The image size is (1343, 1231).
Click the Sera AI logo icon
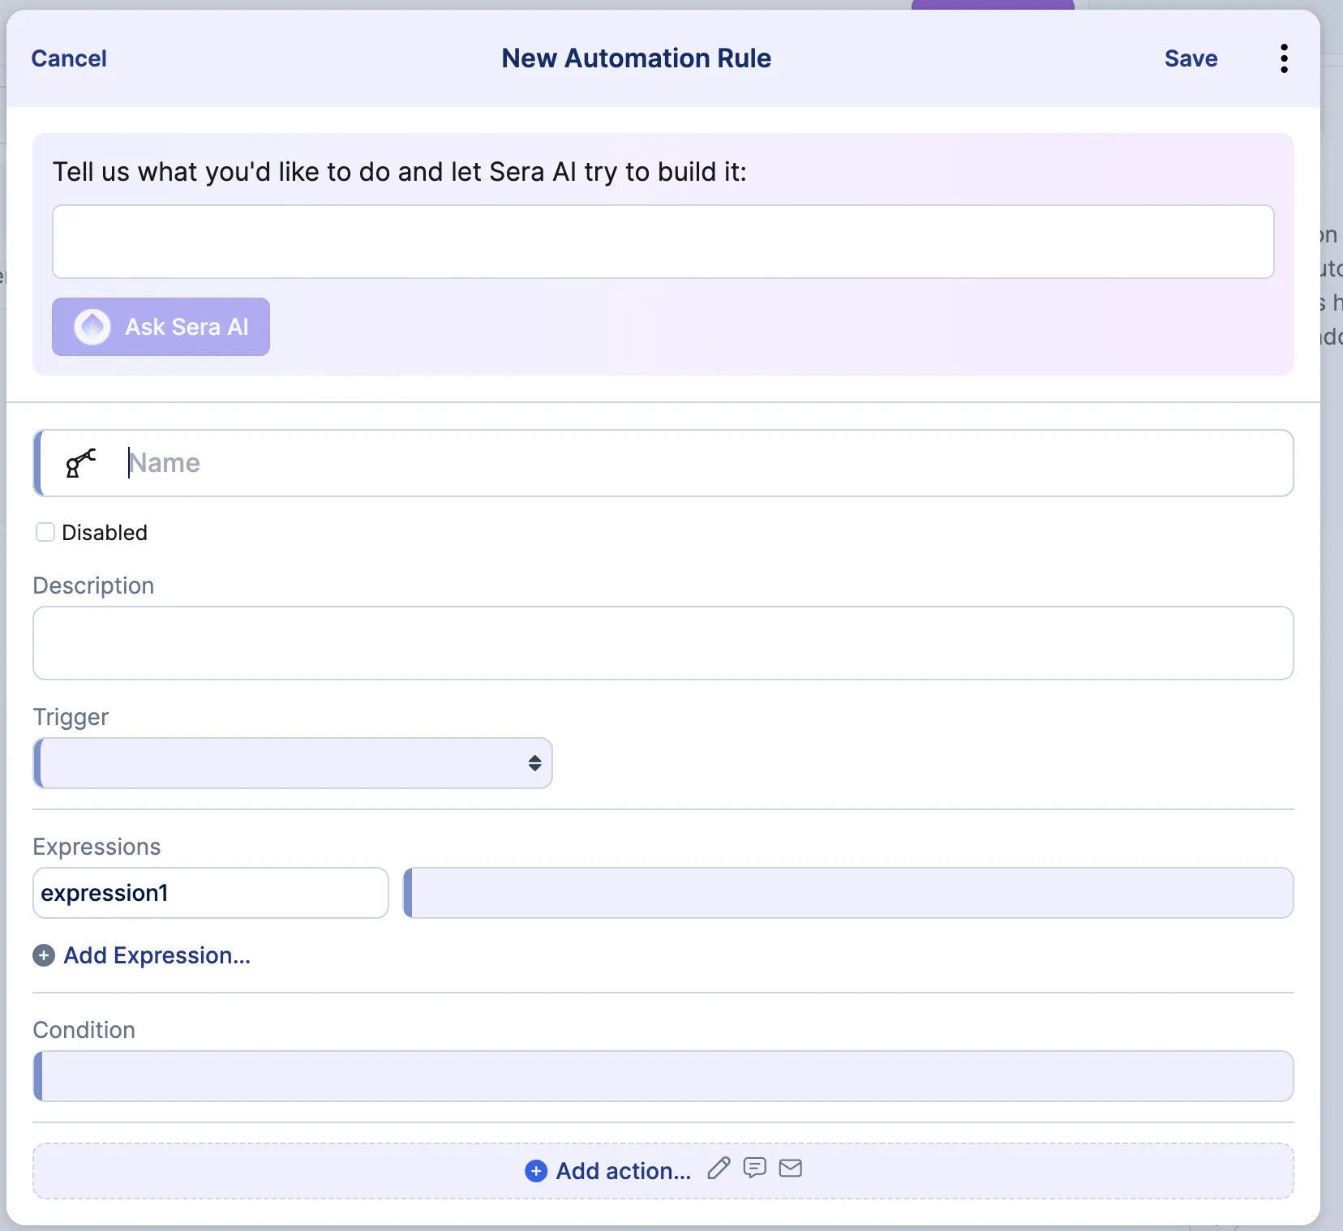pos(92,327)
